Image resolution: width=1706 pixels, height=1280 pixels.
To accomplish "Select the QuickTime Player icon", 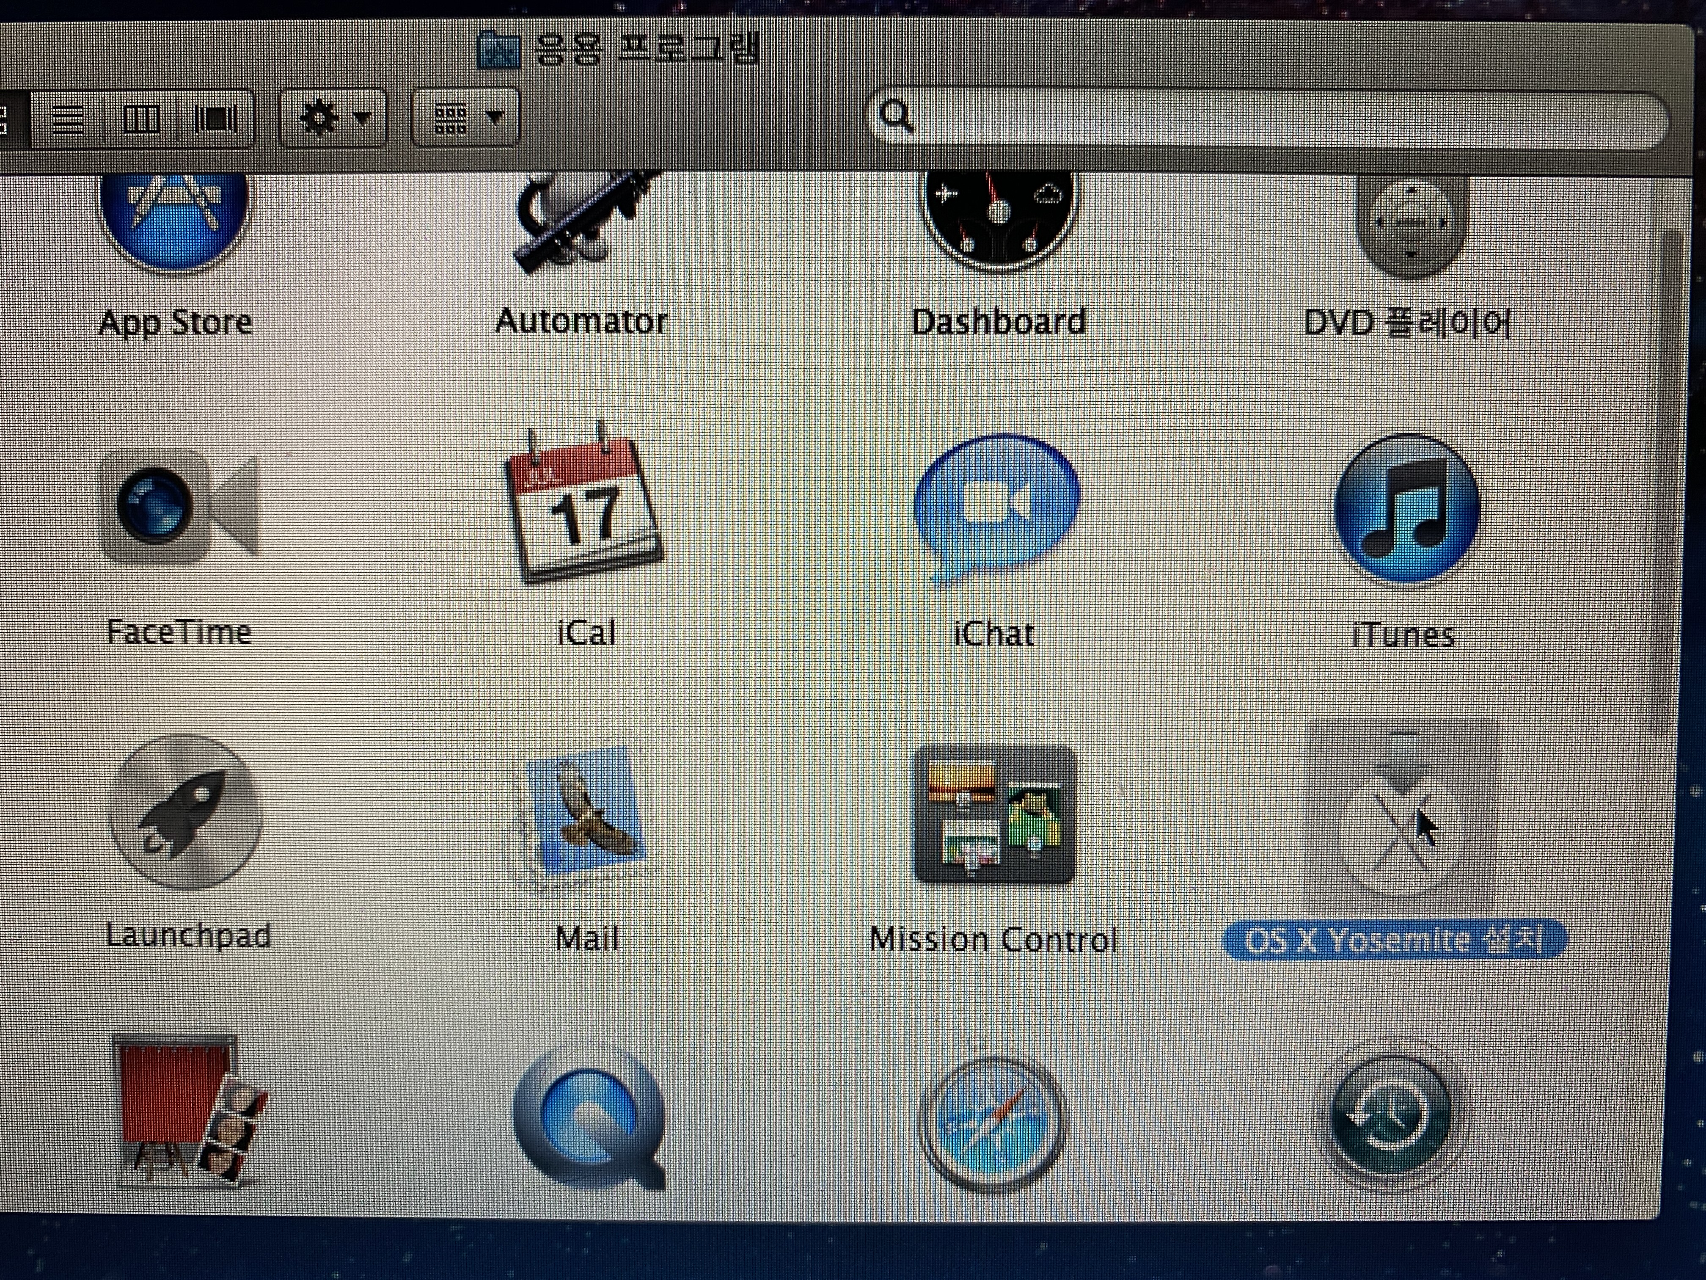I will coord(589,1117).
